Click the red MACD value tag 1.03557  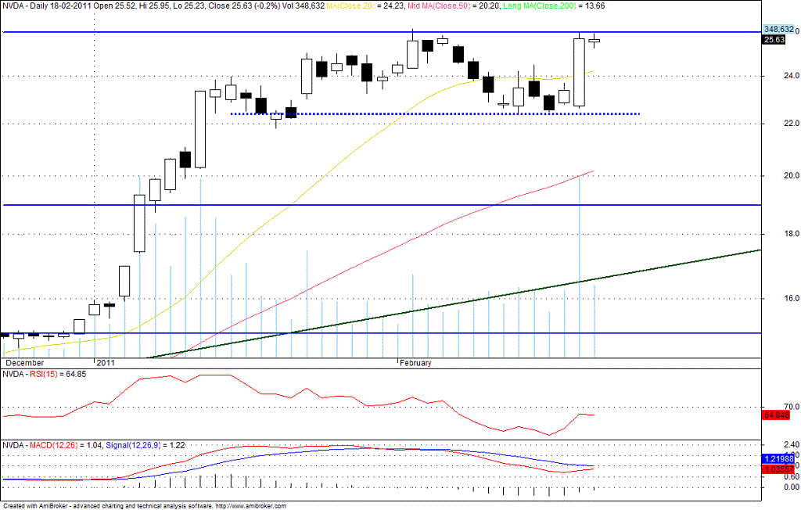pos(778,469)
